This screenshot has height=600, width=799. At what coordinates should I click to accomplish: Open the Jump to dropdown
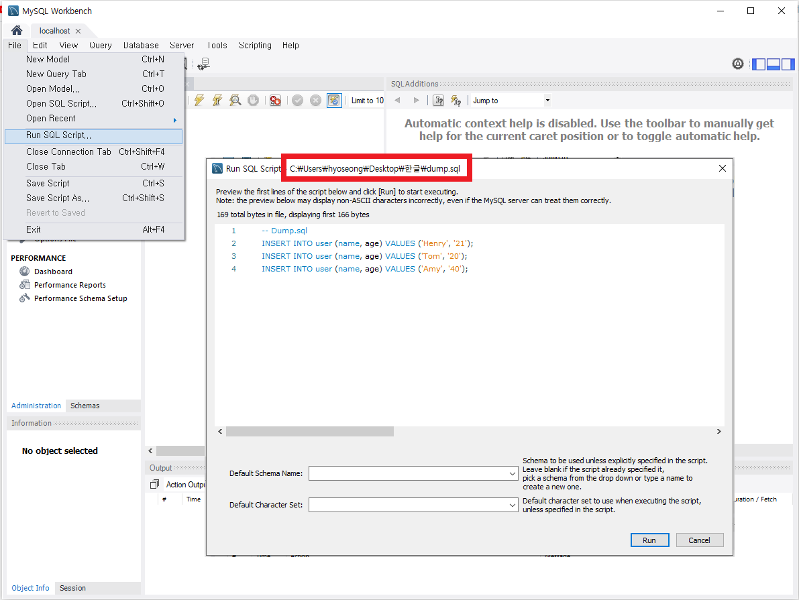tap(511, 101)
